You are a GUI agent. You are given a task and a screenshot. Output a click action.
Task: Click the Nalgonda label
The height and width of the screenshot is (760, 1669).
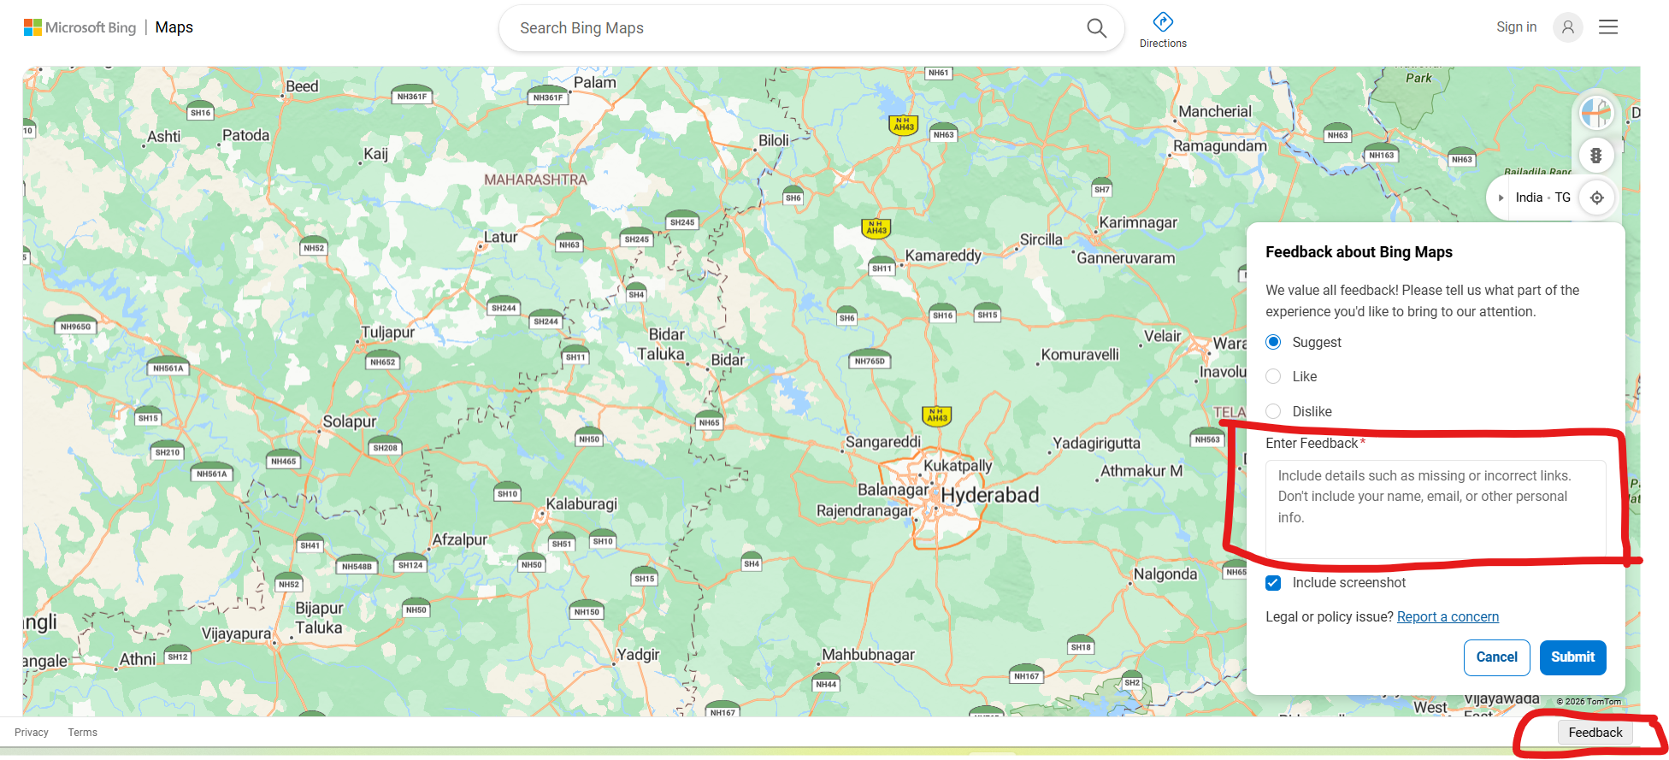pos(1165,574)
